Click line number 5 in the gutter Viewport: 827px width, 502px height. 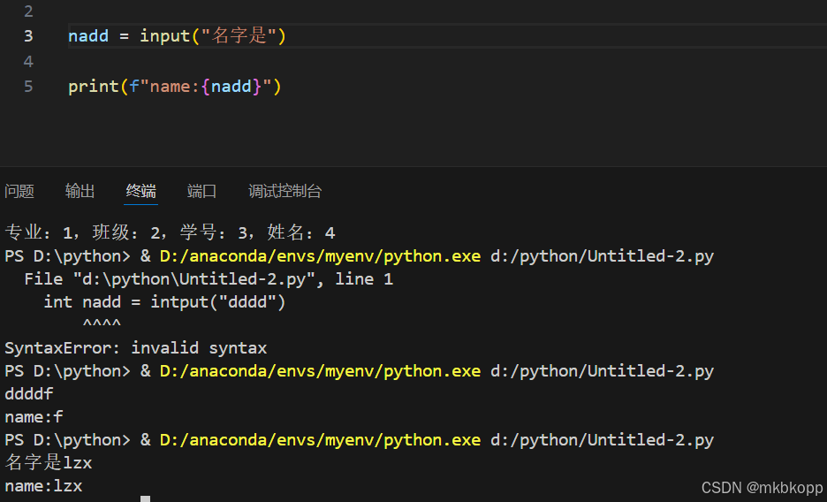[28, 87]
